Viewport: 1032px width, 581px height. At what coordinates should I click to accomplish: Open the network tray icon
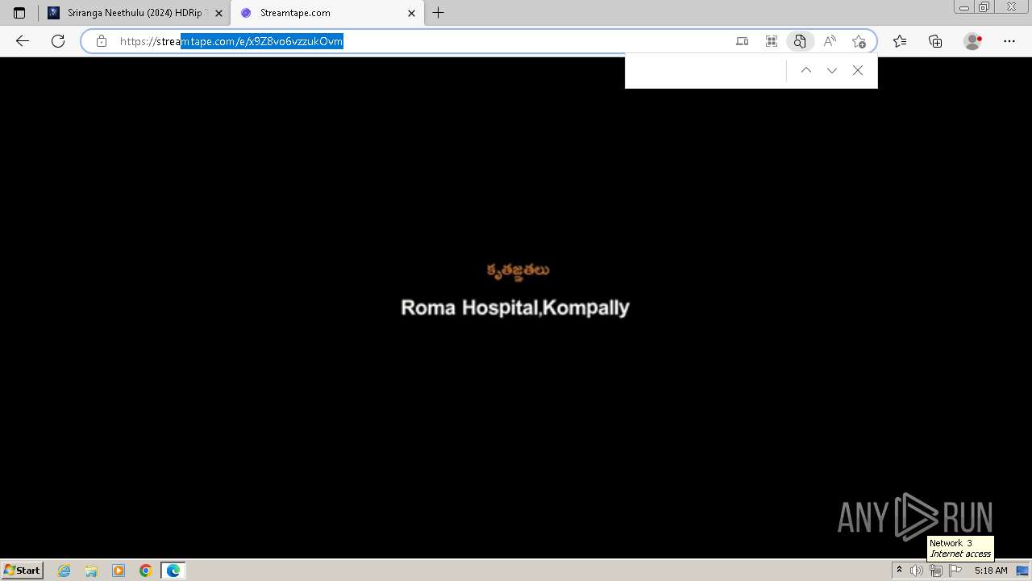[936, 571]
